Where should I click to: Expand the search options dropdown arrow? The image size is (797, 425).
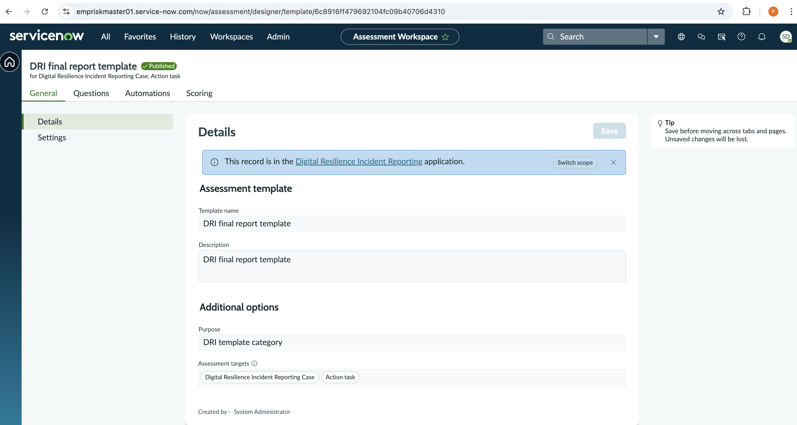click(656, 36)
